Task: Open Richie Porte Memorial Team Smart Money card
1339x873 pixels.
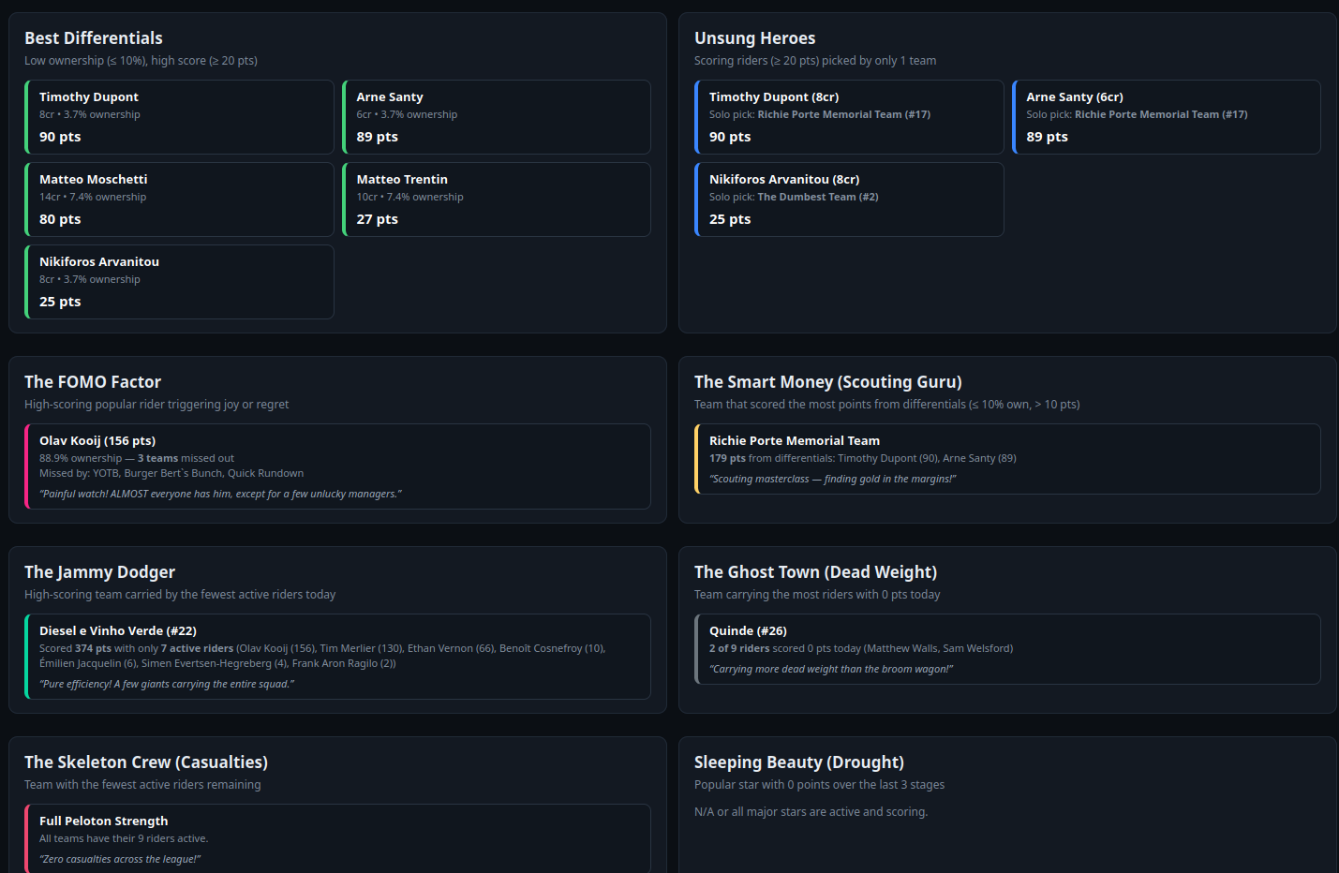Action: [x=1007, y=459]
